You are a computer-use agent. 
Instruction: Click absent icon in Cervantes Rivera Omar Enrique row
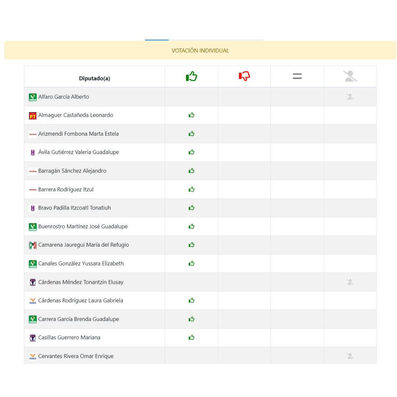[x=350, y=356]
